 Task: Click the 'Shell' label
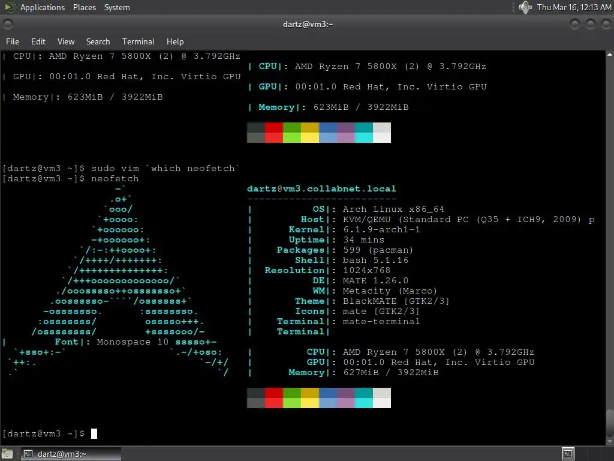point(310,261)
